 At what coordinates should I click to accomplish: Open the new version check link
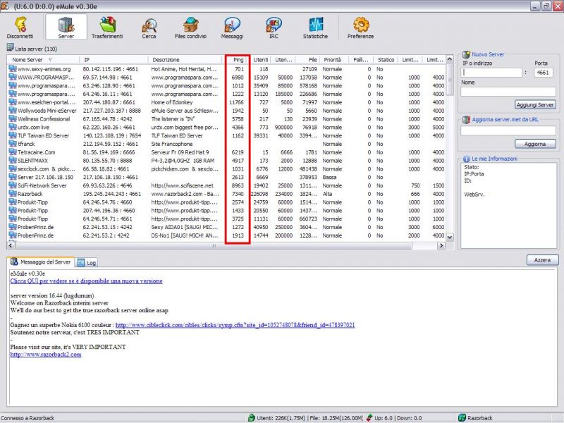[x=86, y=281]
